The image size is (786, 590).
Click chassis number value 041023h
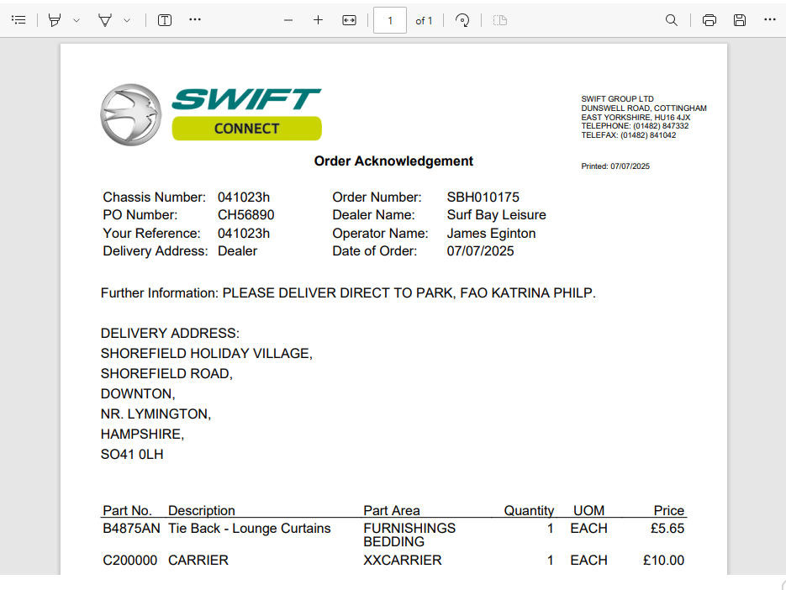[x=244, y=197]
